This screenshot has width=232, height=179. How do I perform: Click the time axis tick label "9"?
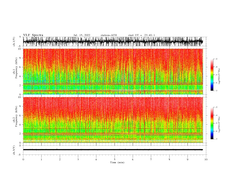(187, 159)
